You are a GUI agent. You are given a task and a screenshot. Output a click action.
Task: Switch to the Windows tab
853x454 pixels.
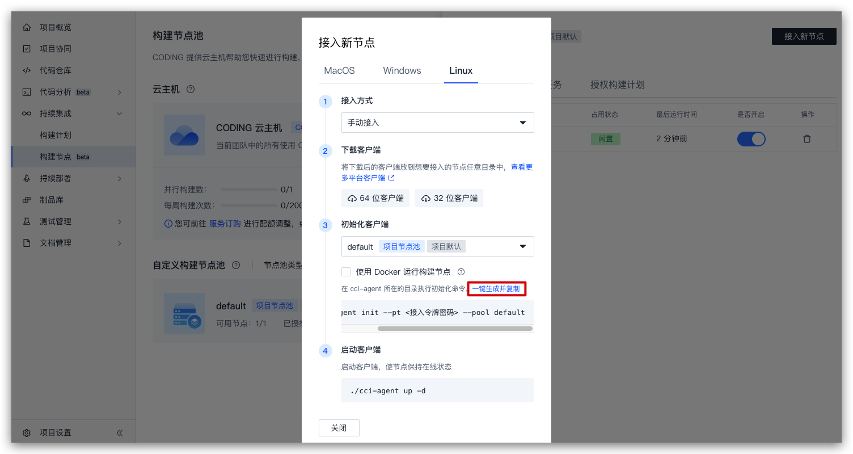click(x=402, y=70)
